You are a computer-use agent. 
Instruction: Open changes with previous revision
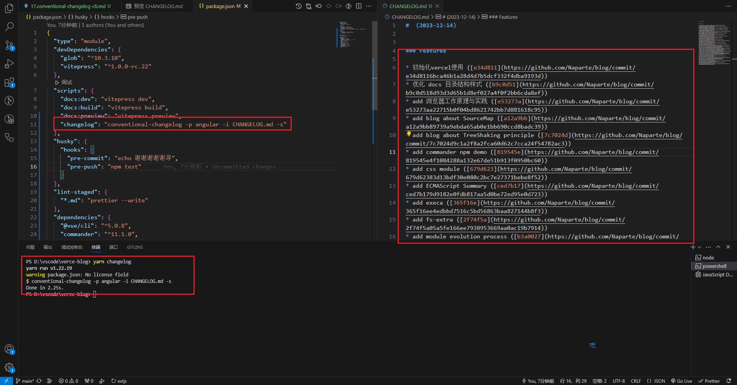319,6
